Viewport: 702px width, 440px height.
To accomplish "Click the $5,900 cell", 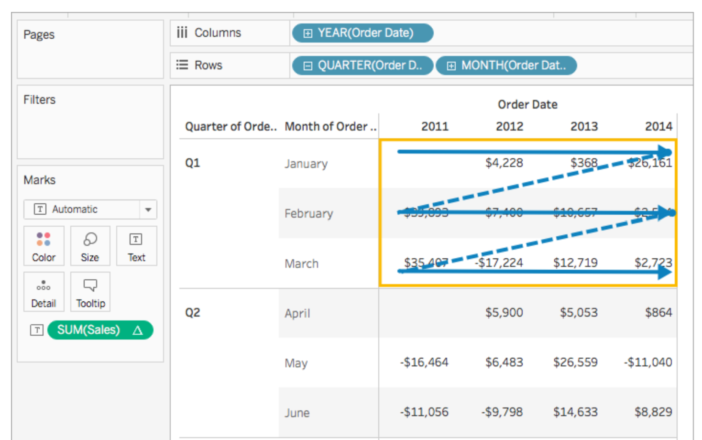I will (x=504, y=312).
